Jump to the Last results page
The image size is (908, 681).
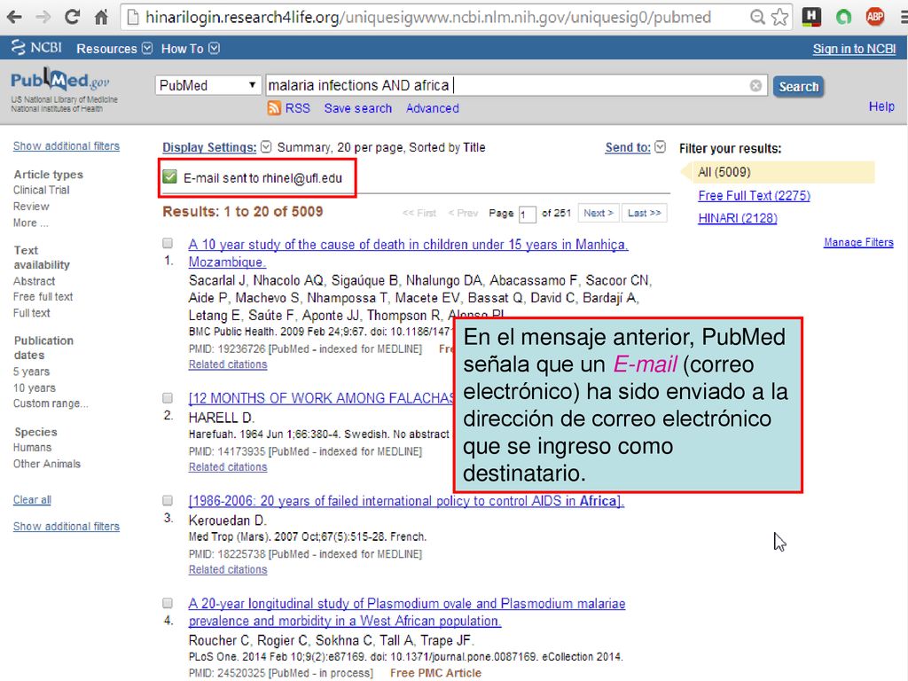tap(645, 213)
